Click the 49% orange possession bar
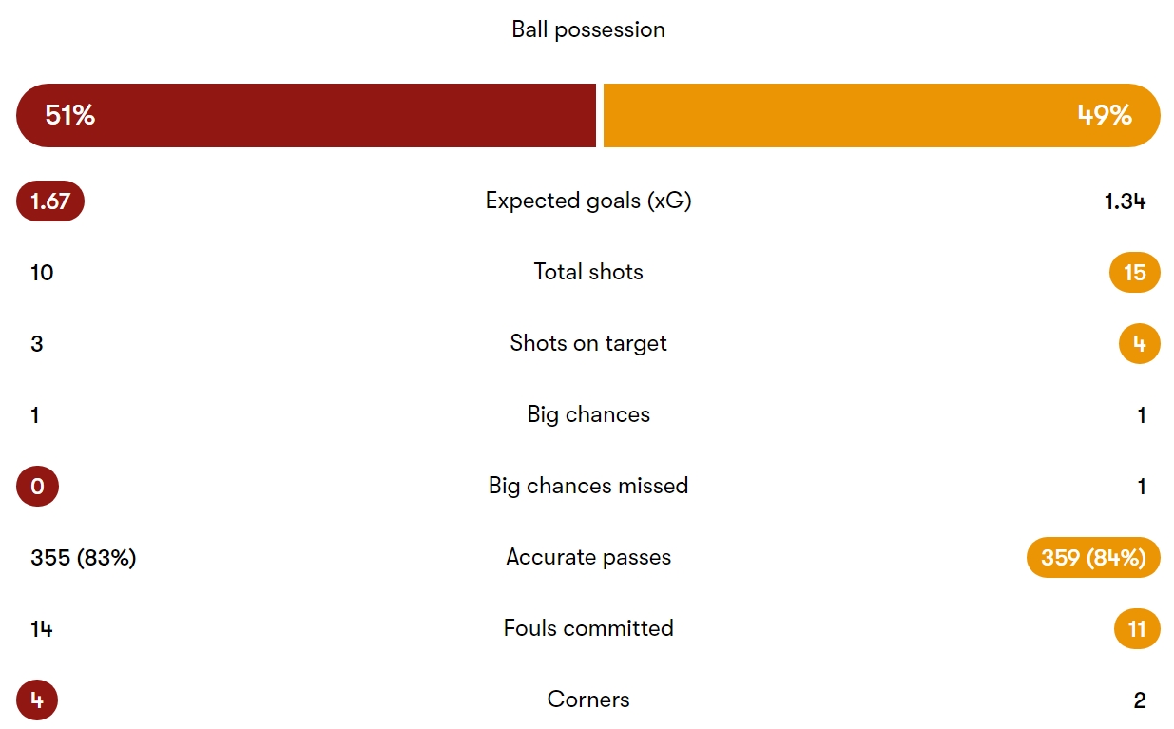 (x=882, y=115)
